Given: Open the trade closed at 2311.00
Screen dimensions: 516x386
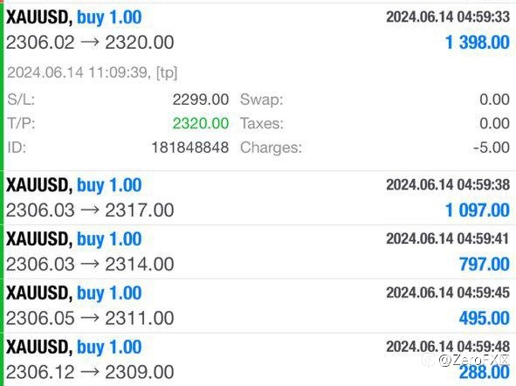Looking at the screenshot, I should point(259,306).
